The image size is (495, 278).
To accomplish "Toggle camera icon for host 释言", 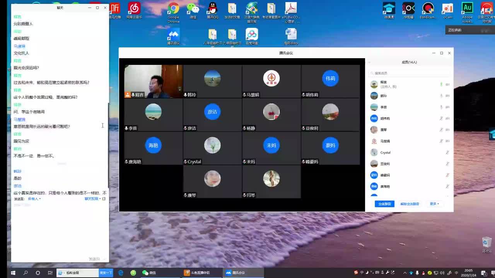I will (x=447, y=85).
